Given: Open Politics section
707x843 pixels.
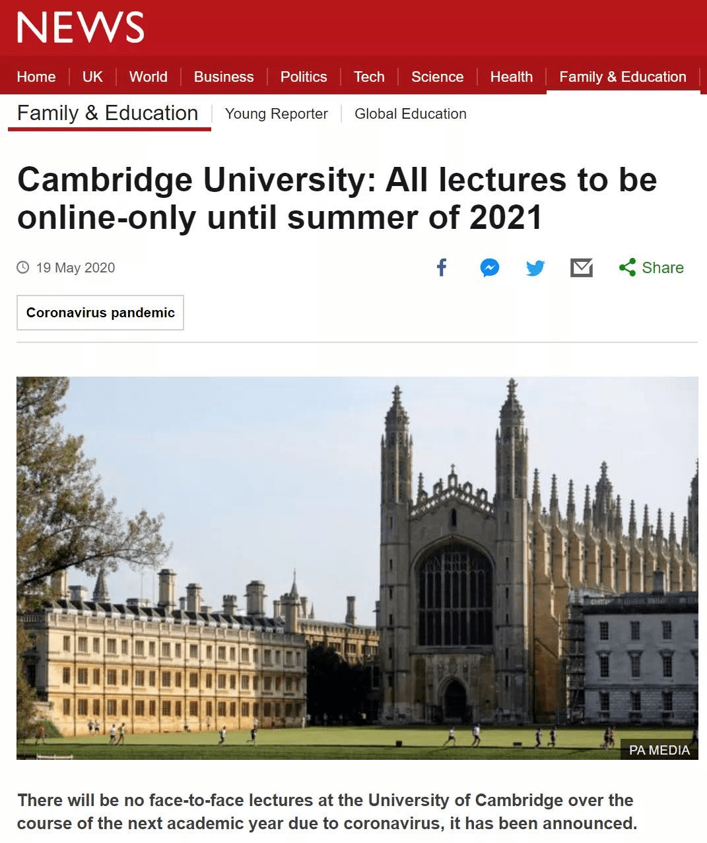Looking at the screenshot, I should pyautogui.click(x=304, y=77).
